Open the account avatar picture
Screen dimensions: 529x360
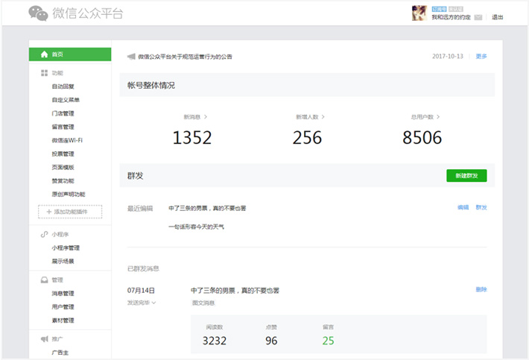click(x=419, y=13)
